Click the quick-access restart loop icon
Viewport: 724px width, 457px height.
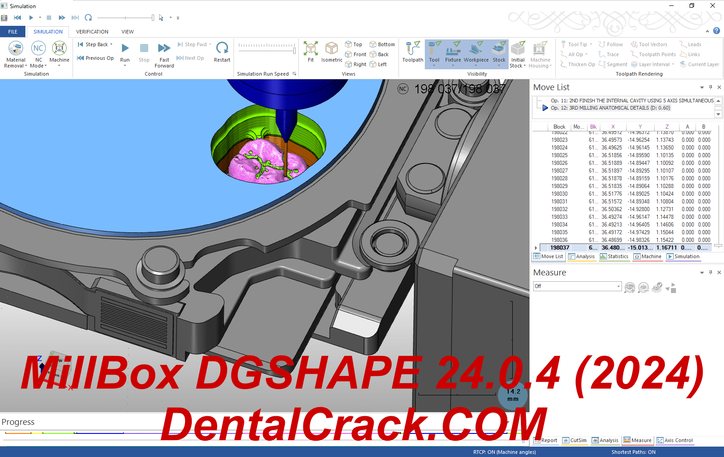88,18
